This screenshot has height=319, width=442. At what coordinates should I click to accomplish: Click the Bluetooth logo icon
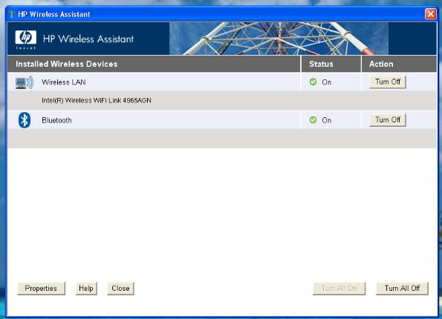tap(25, 120)
